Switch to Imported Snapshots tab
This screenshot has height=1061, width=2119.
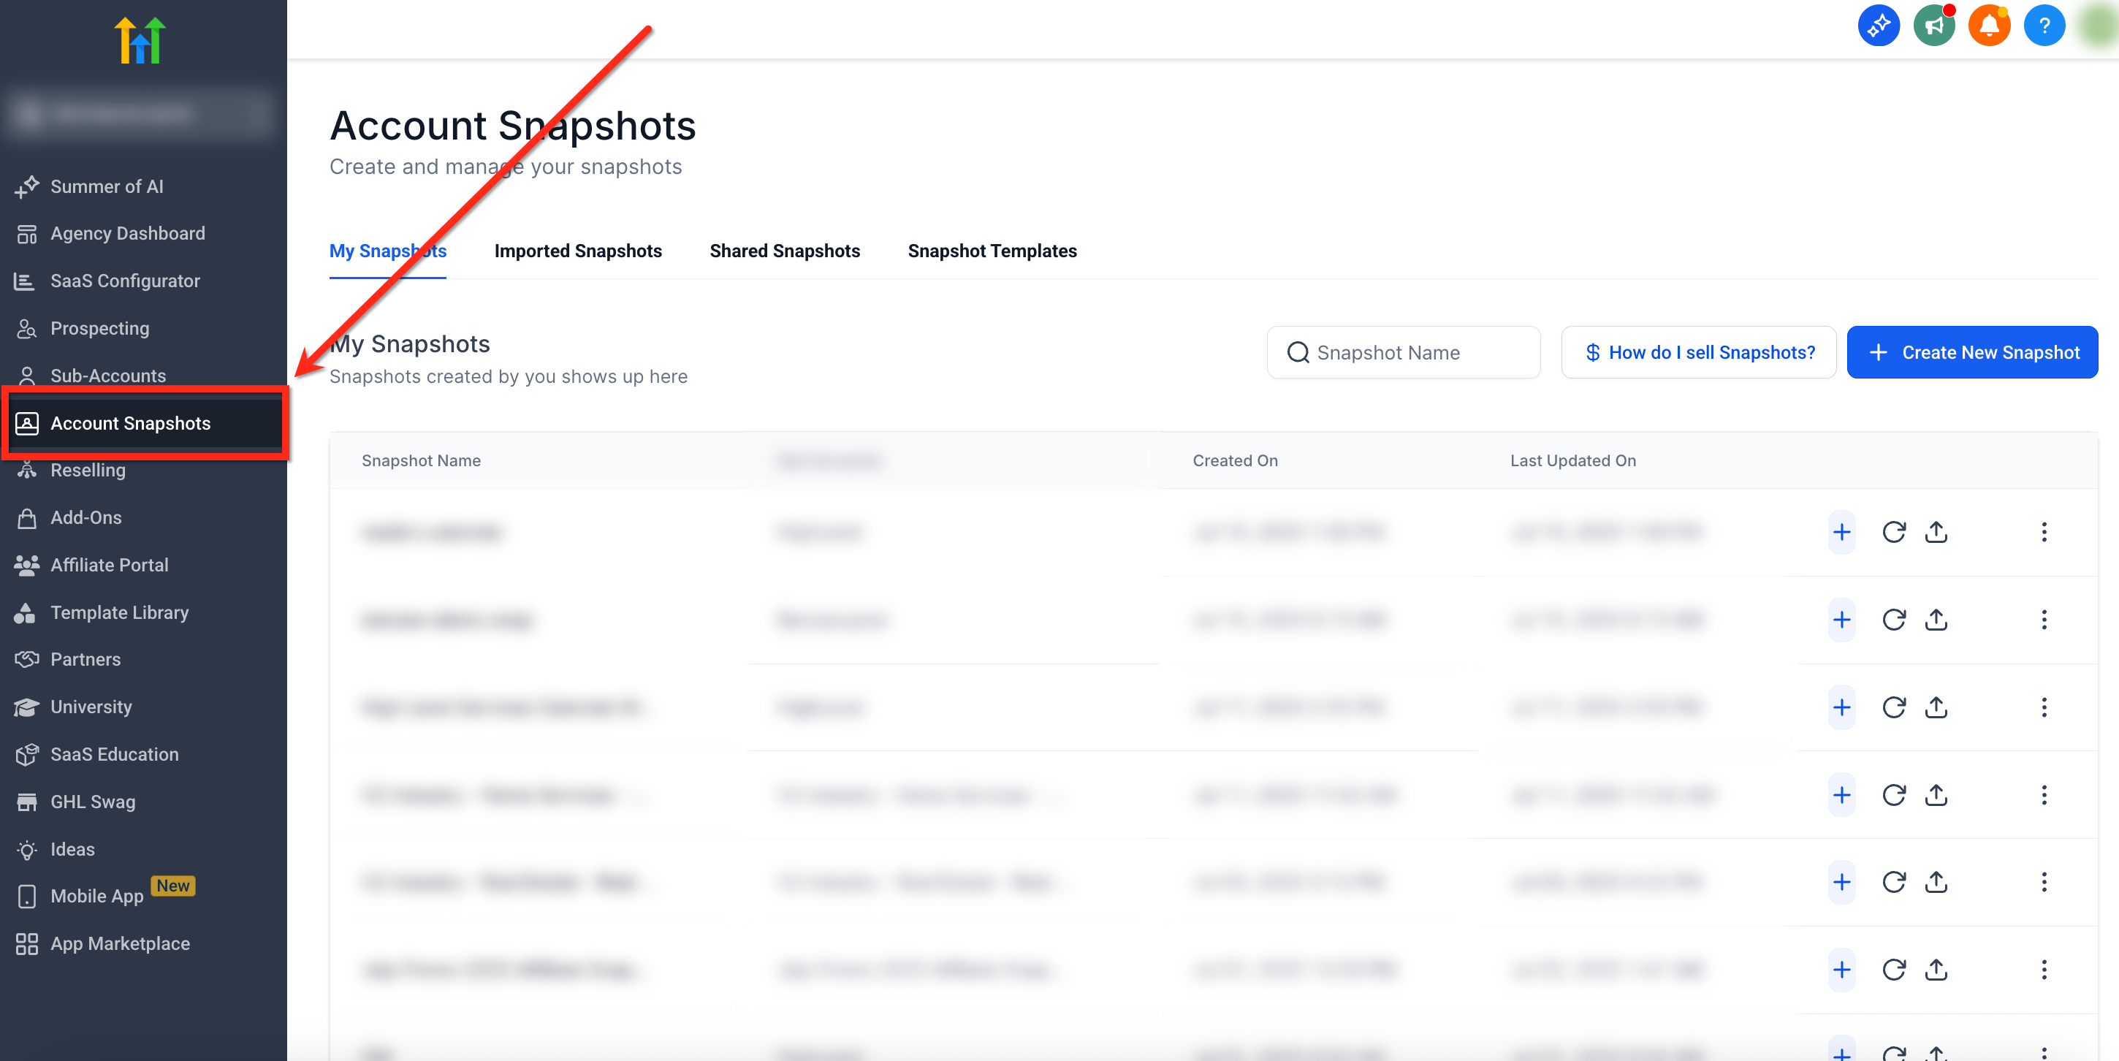577,251
